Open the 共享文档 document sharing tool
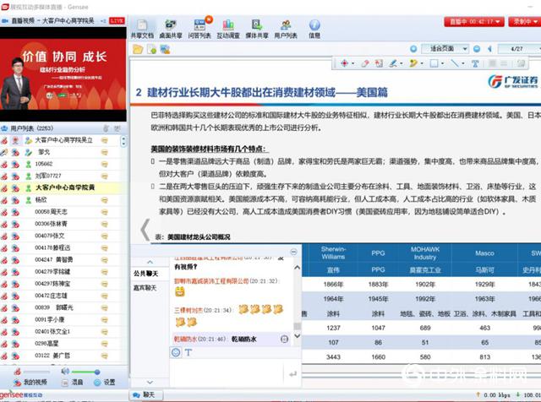The image size is (541, 402). point(142,28)
